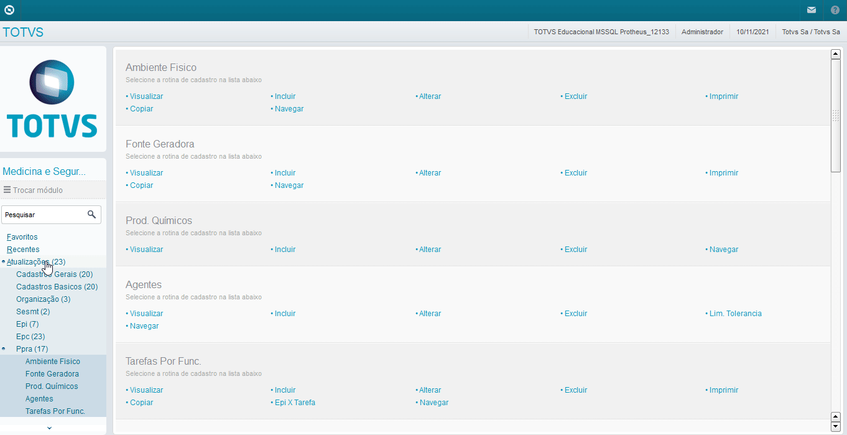Click Navegar under Fonte Geradora

pos(289,185)
